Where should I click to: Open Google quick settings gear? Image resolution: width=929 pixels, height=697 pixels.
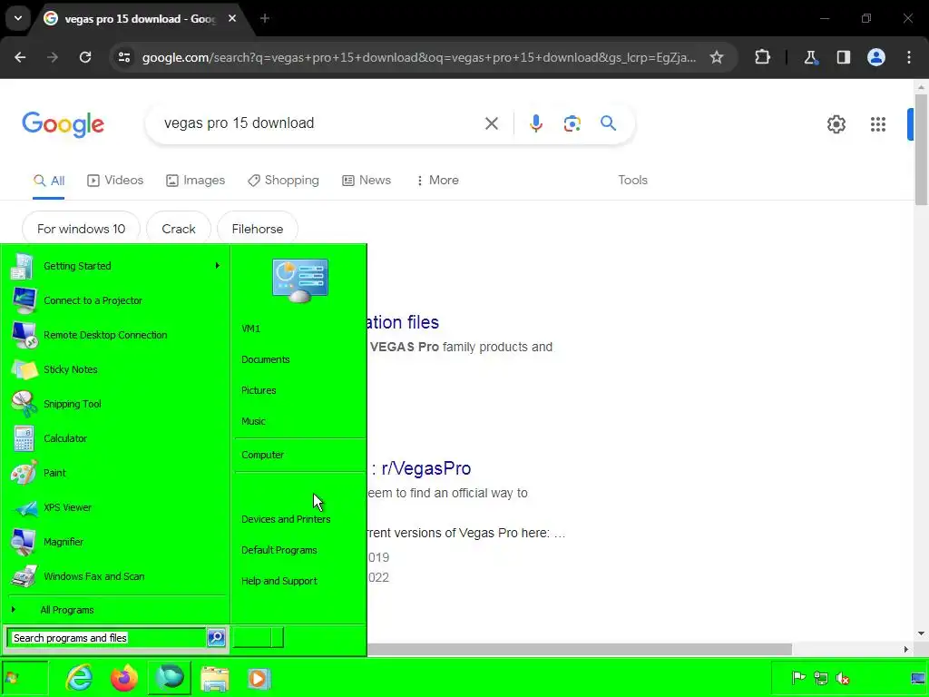click(836, 123)
